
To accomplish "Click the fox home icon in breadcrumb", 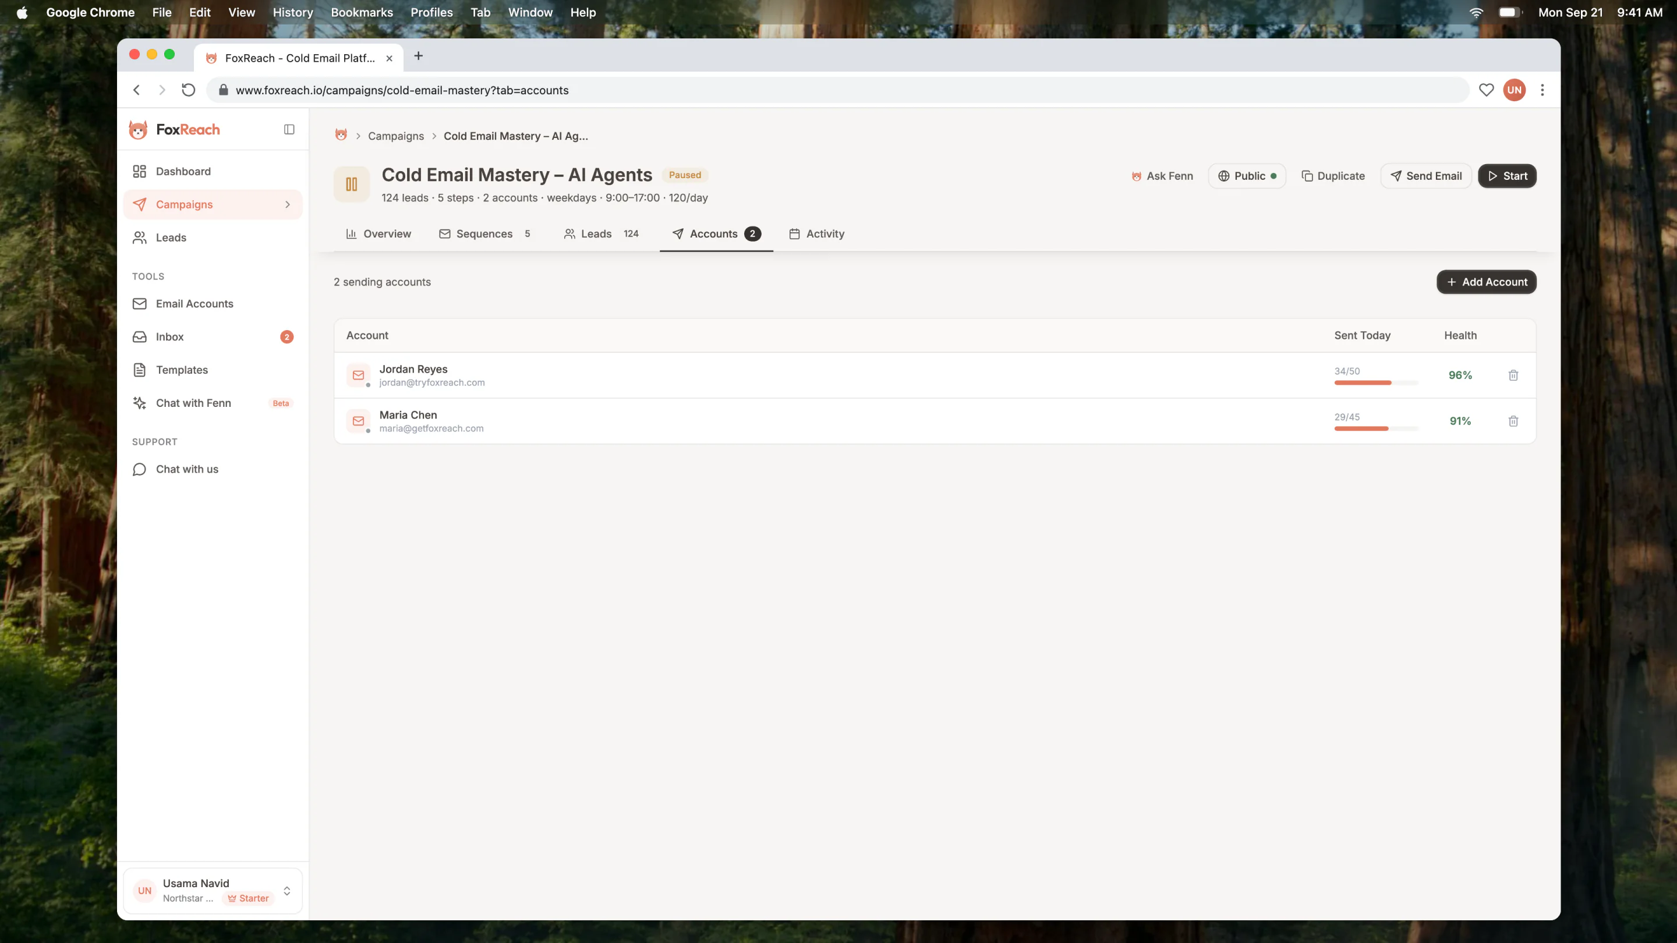I will click(x=341, y=136).
